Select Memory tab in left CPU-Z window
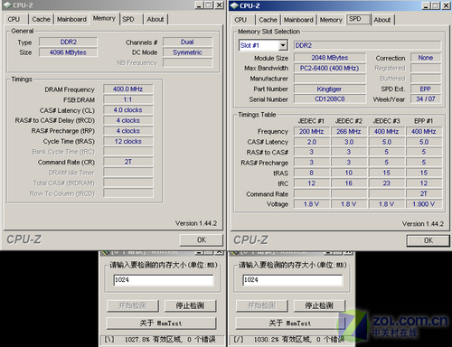The width and height of the screenshot is (452, 347). click(x=104, y=18)
